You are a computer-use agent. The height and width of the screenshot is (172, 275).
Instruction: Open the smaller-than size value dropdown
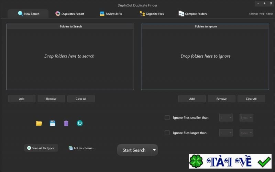[226, 117]
